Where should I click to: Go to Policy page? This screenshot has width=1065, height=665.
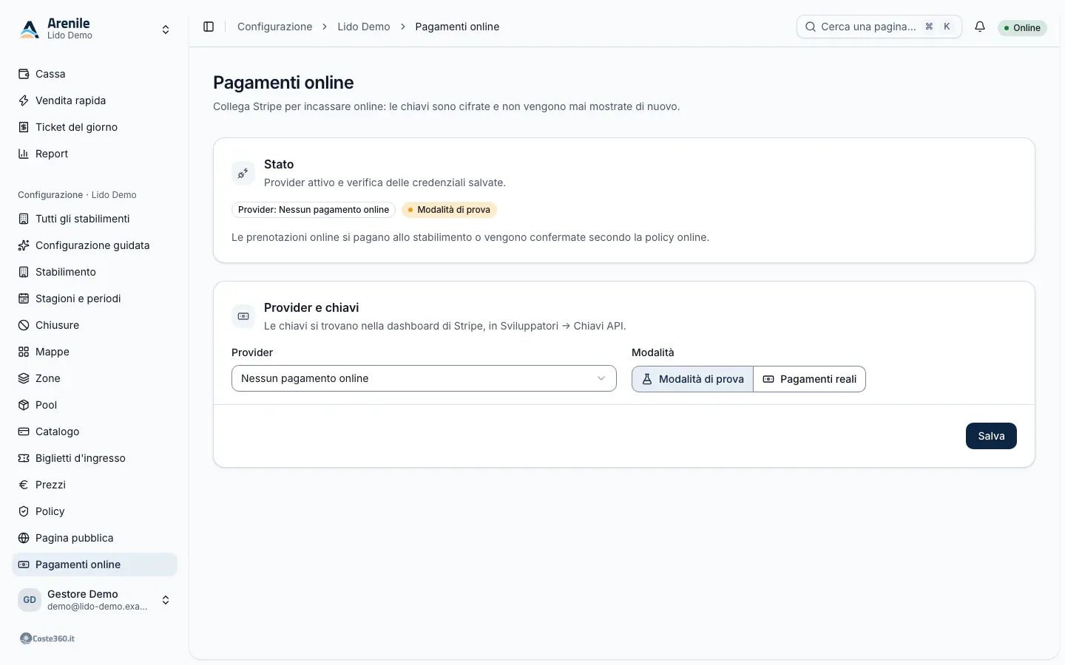(95, 511)
